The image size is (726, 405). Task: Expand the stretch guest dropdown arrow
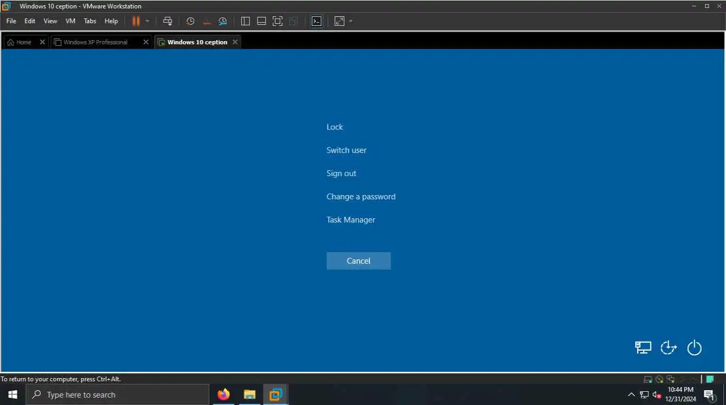point(351,21)
